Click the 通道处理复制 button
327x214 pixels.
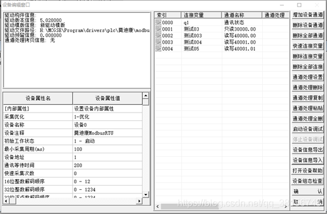click(308, 98)
